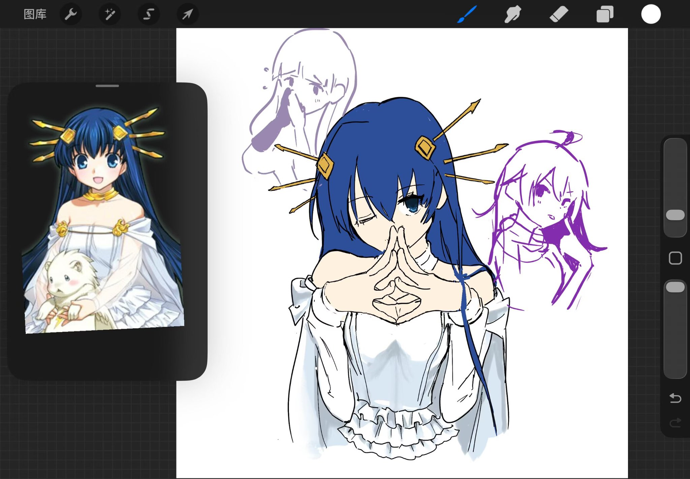This screenshot has width=690, height=479.
Task: Click the brush size slider handle
Action: [x=675, y=215]
